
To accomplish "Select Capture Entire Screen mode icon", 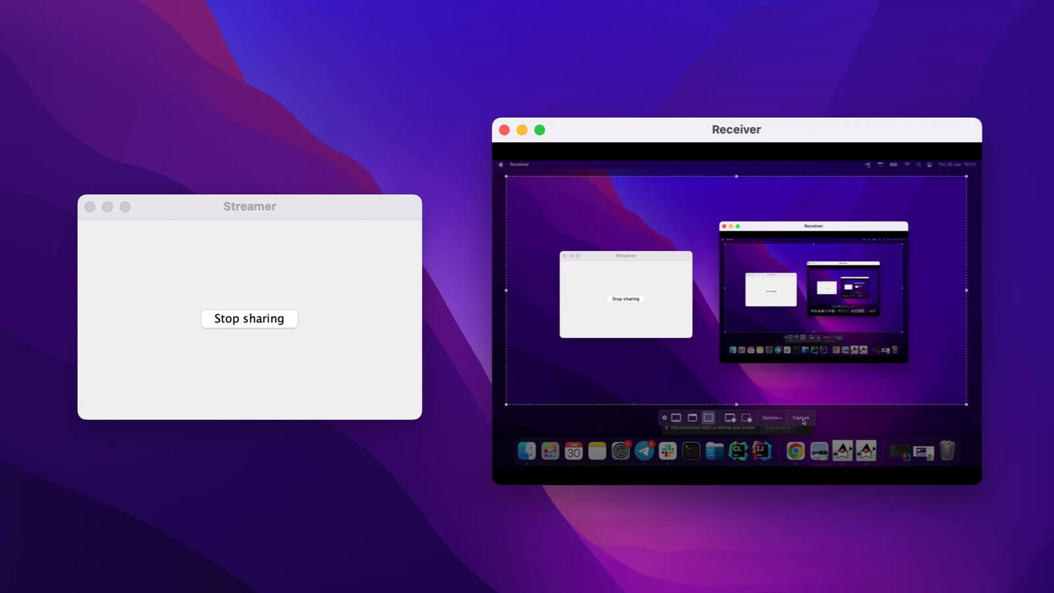I will pyautogui.click(x=676, y=418).
